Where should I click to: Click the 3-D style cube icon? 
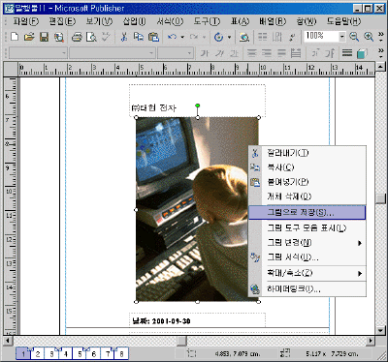click(x=362, y=53)
